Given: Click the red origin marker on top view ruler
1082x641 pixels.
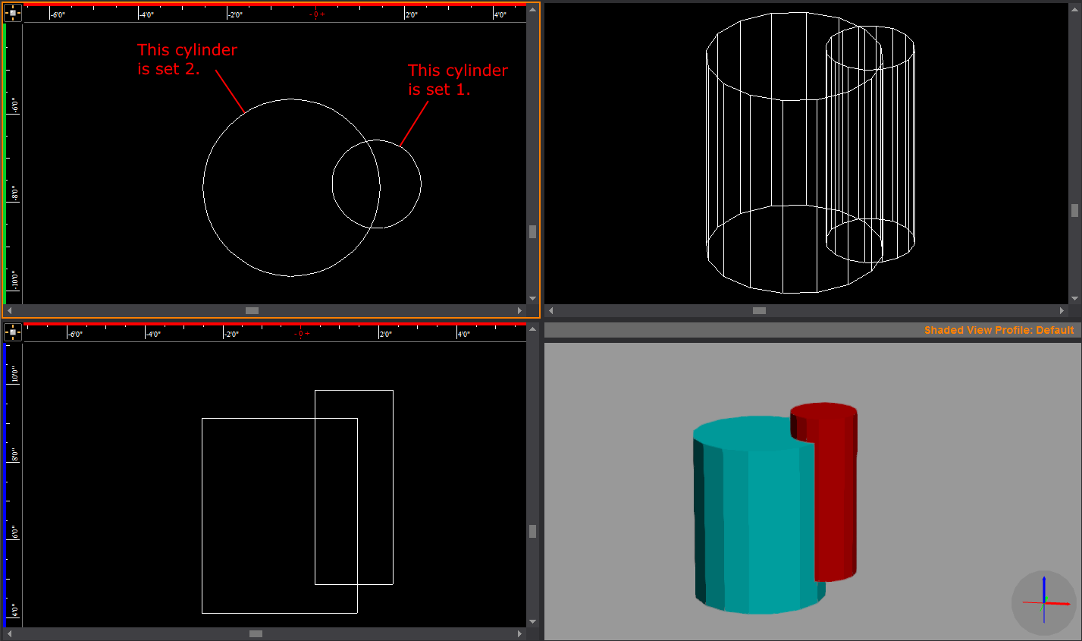Looking at the screenshot, I should click(317, 14).
